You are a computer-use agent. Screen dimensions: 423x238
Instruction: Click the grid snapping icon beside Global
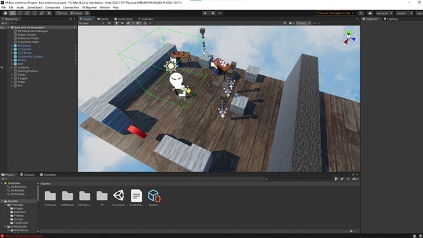pos(87,13)
